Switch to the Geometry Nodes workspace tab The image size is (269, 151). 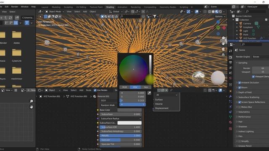point(168,7)
